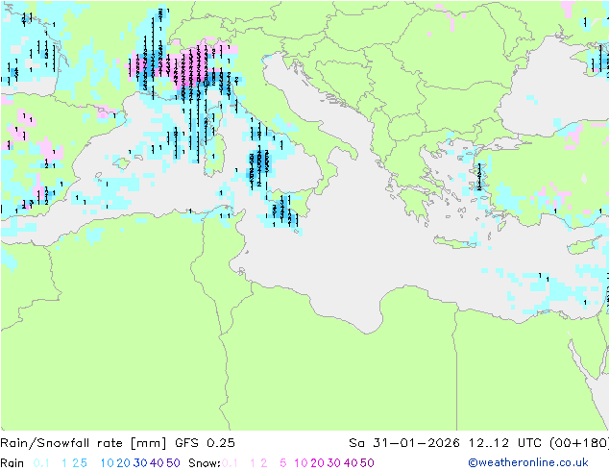Click the 'Rain' legend label
This screenshot has width=609, height=471.
(x=12, y=463)
